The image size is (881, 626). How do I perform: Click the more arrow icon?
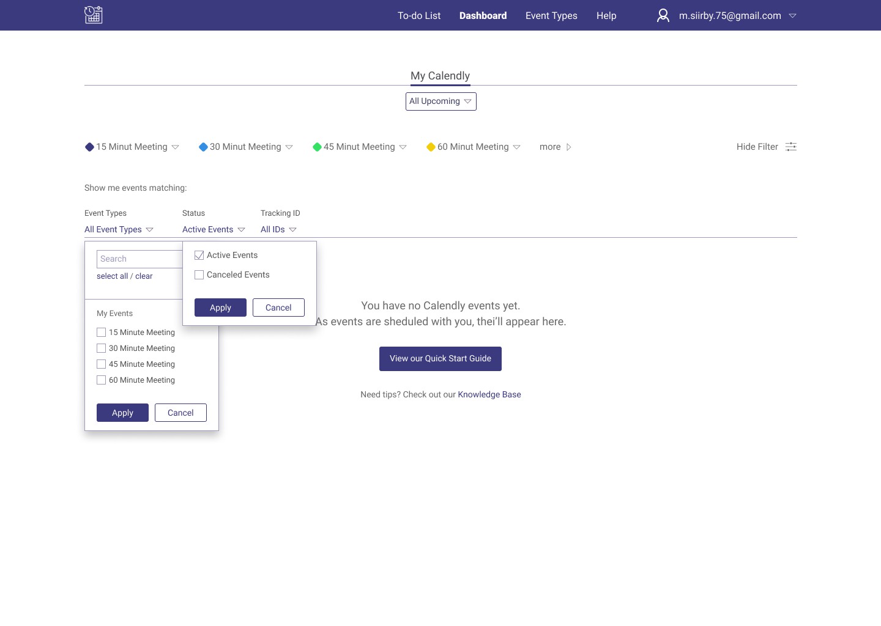tap(568, 147)
